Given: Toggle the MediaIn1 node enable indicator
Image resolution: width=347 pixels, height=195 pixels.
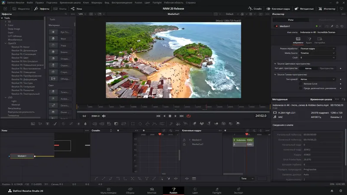Looking at the screenshot, I should (x=275, y=26).
